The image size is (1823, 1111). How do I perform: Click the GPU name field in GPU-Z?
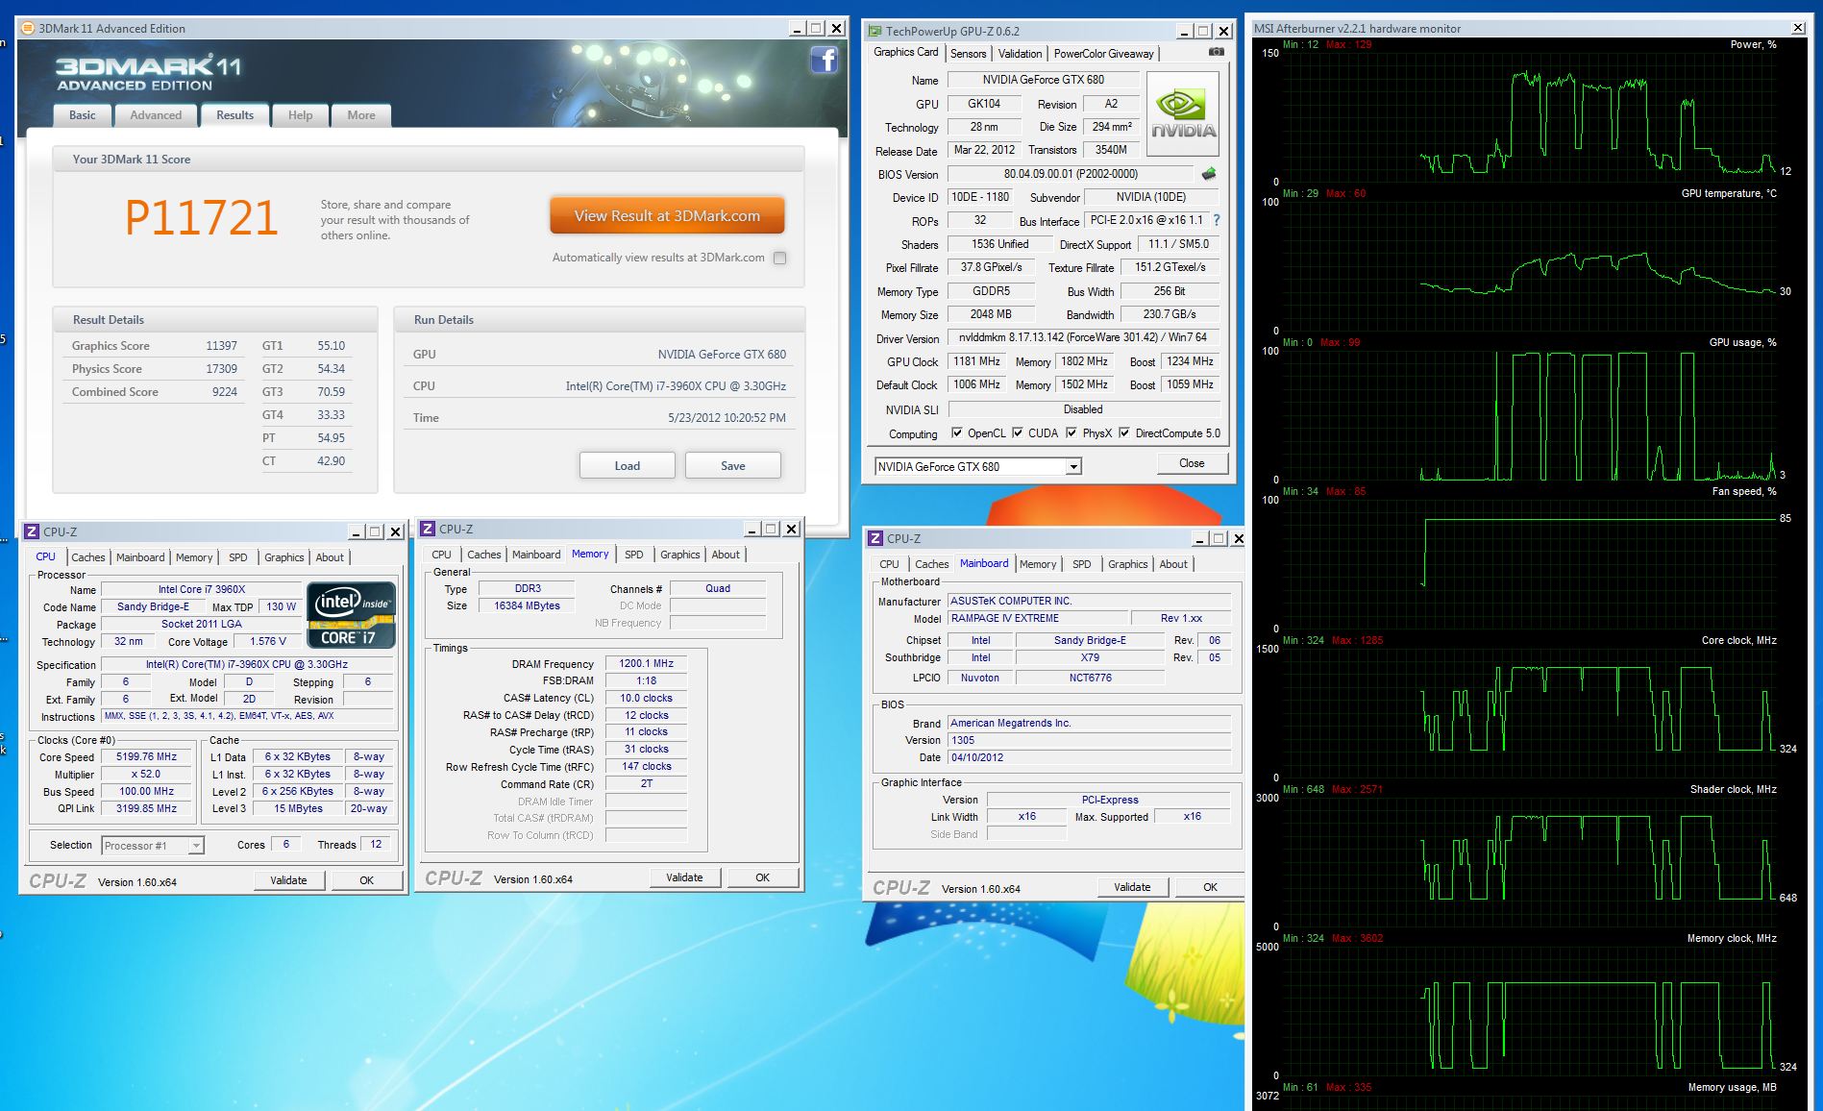coord(1043,80)
